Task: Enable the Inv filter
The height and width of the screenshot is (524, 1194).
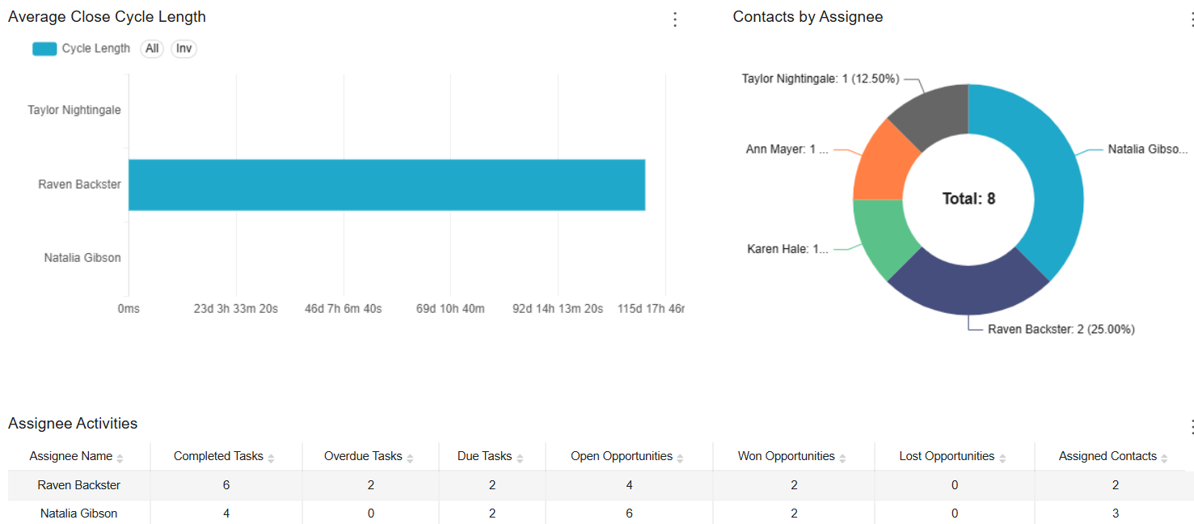Action: click(184, 49)
